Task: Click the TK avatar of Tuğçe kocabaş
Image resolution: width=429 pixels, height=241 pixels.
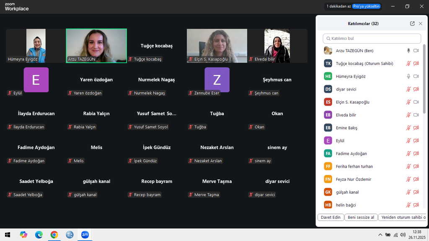Action: [328, 64]
